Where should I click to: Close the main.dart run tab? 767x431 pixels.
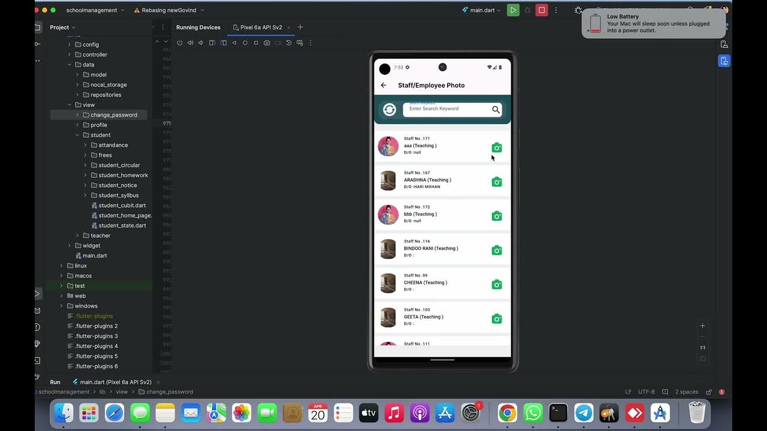tap(158, 382)
